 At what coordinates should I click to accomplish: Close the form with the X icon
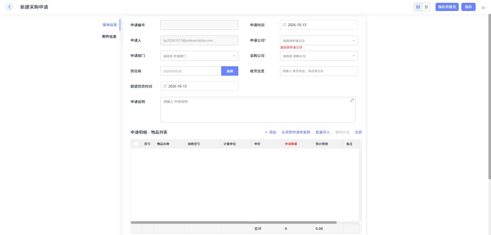[483, 8]
